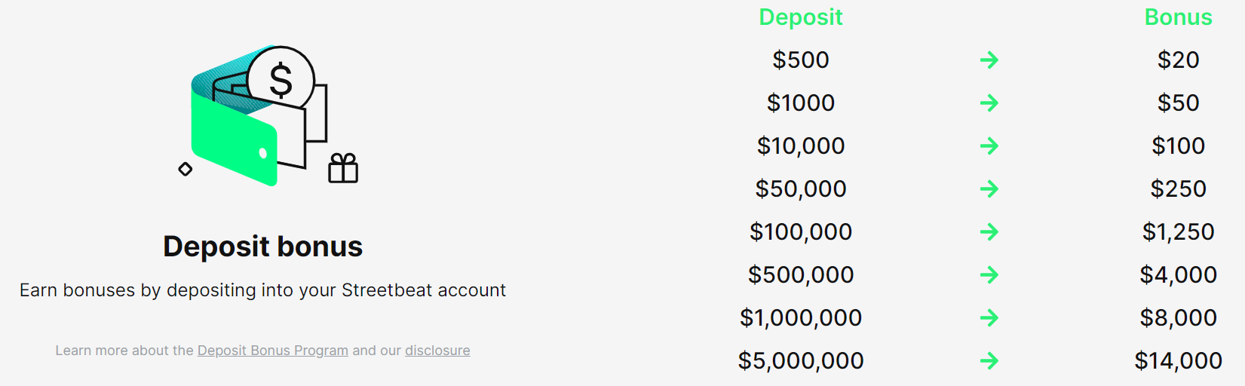
Task: Click the small diamond shape near wallet
Action: click(186, 169)
